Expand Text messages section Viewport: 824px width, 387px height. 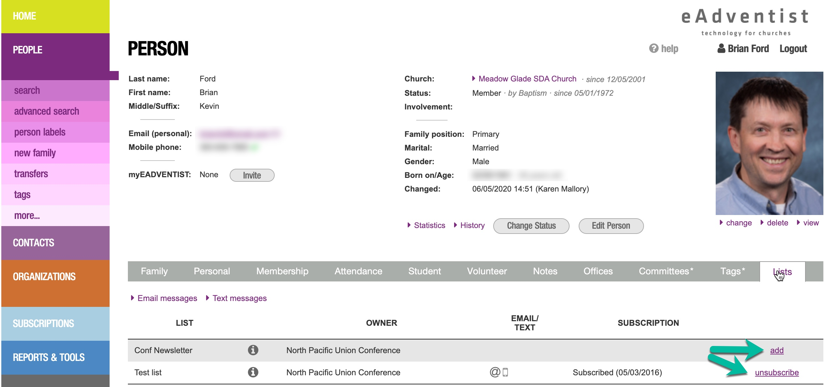click(x=239, y=298)
